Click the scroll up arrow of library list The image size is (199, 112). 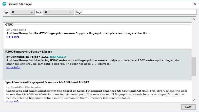coord(194,19)
